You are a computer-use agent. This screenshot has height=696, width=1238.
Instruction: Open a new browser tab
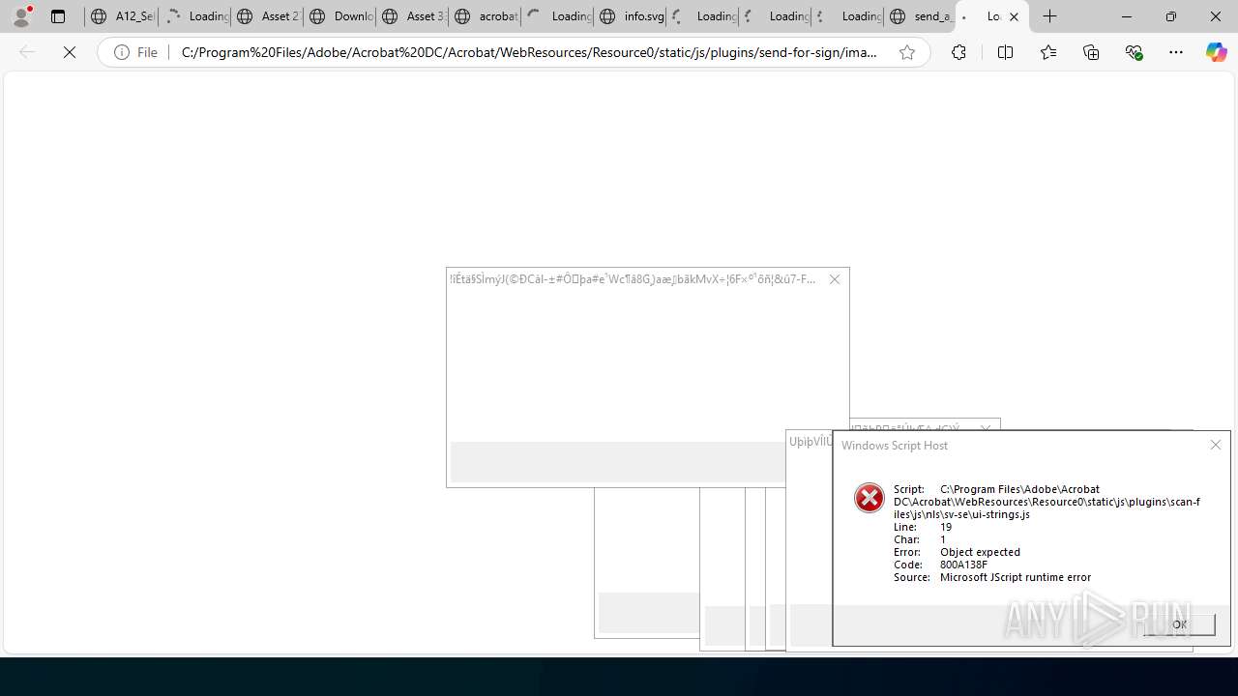tap(1050, 16)
